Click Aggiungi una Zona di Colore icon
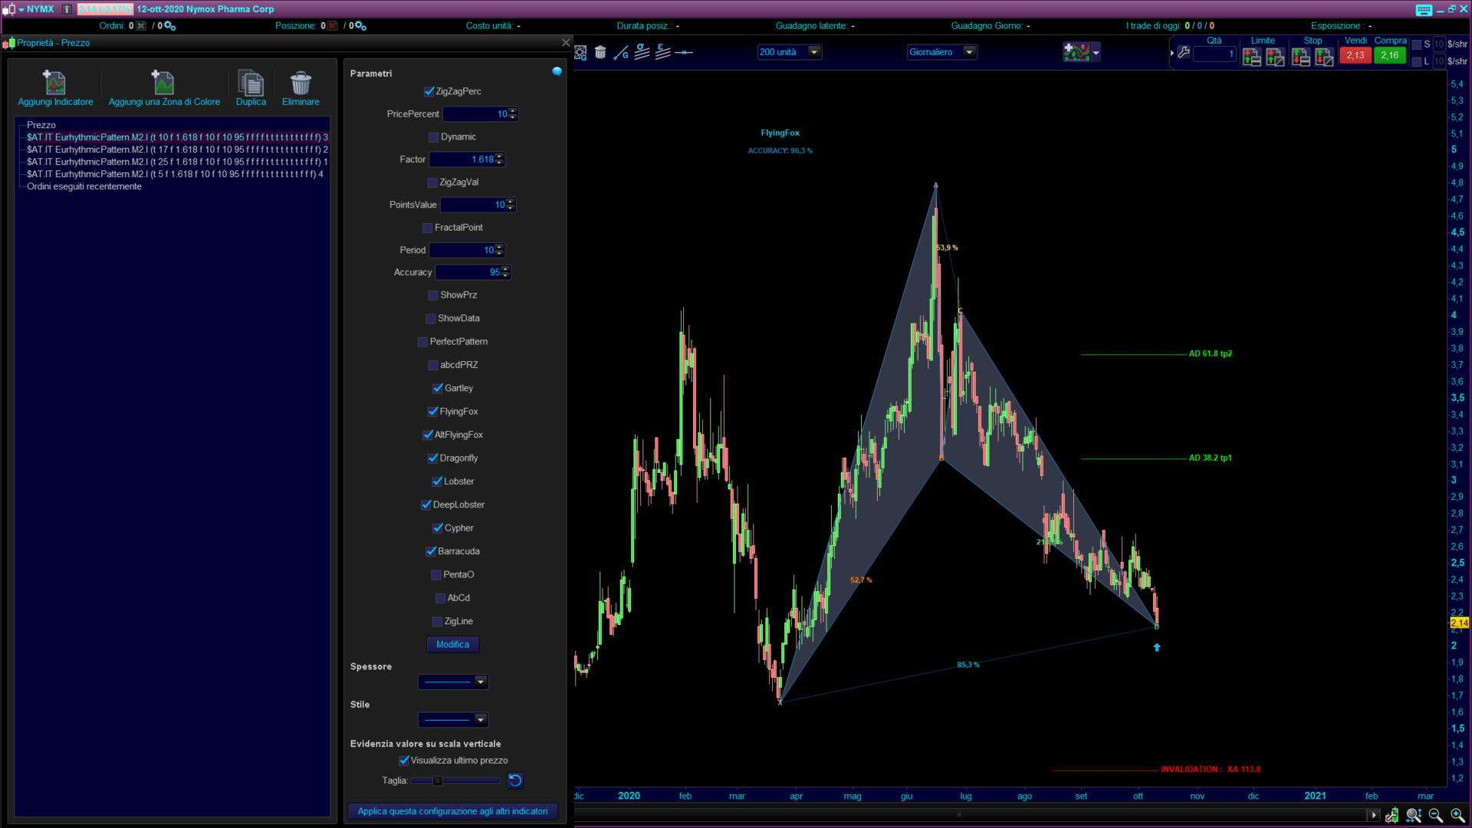Image resolution: width=1472 pixels, height=828 pixels. coord(163,83)
